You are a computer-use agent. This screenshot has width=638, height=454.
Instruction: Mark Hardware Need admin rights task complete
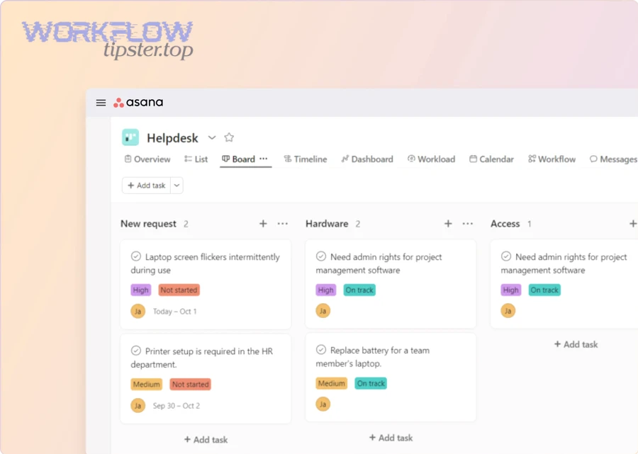321,256
